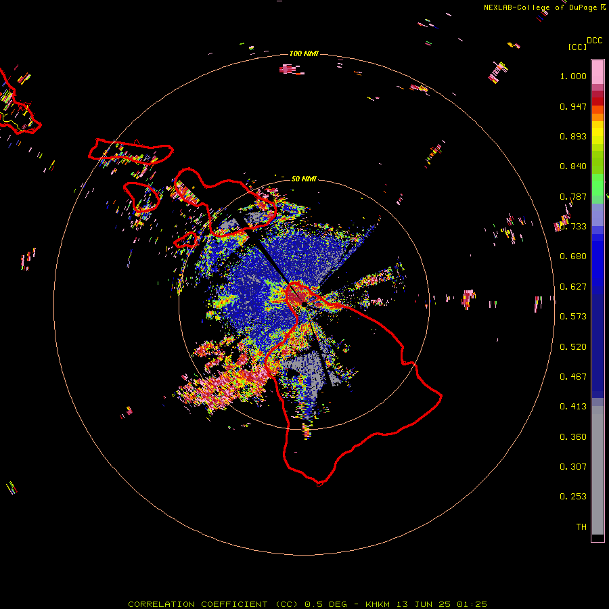
Task: Click the 0.787 value on the scale
Action: (x=573, y=196)
